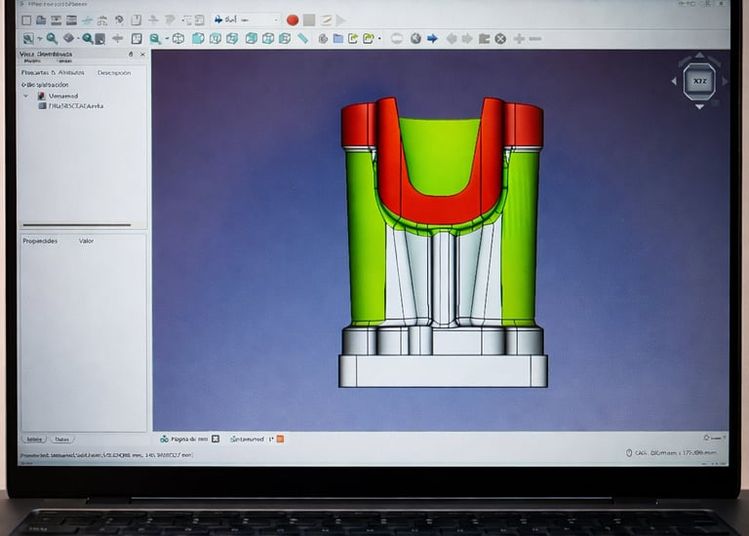Set the rear view cube icon
749x536 pixels.
[x=252, y=39]
